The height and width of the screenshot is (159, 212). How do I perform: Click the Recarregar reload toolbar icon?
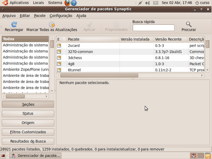(x=14, y=24)
